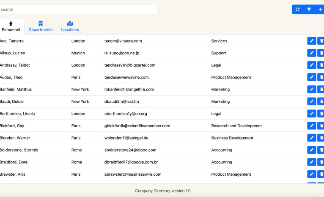Viewport: 324px width, 198px height.
Task: Click into the search input field
Action: click(x=78, y=9)
